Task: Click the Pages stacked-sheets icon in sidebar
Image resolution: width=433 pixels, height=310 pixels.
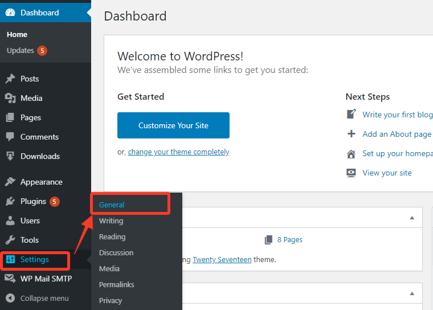Action: click(x=10, y=117)
